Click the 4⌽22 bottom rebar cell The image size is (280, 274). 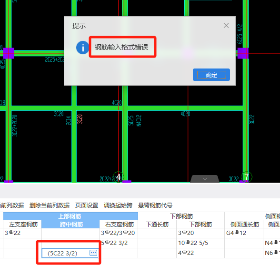200,253
